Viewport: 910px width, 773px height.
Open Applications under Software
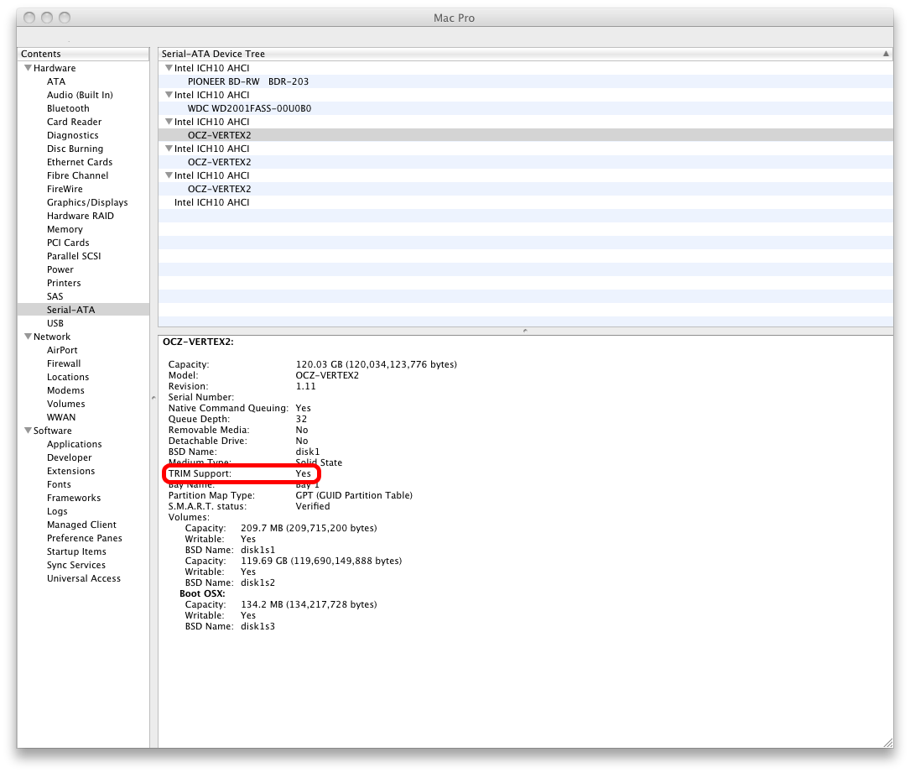point(75,444)
